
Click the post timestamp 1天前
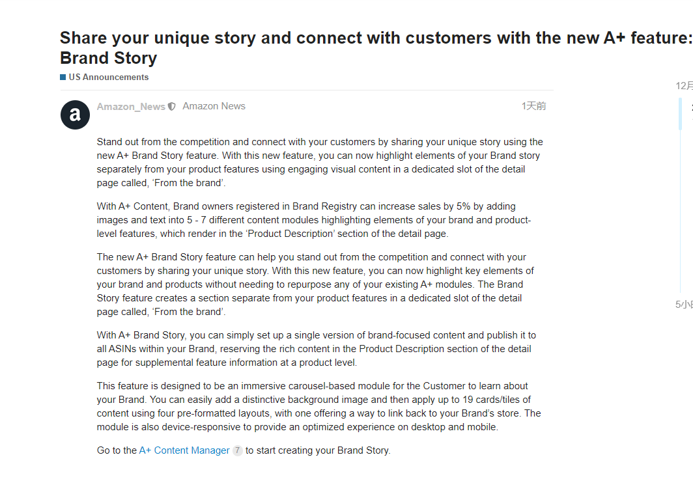(x=533, y=106)
